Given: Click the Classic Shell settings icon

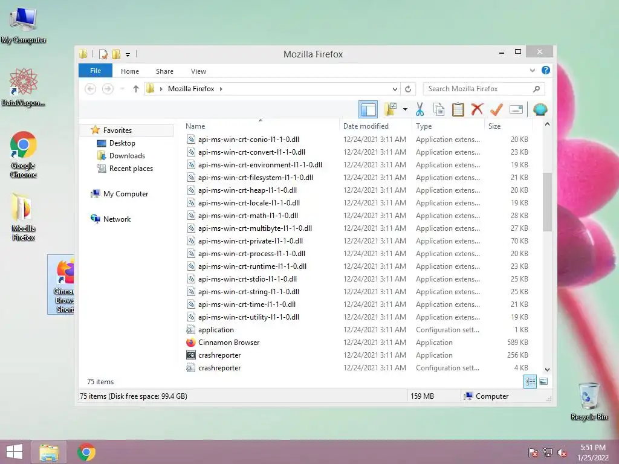Looking at the screenshot, I should [540, 109].
